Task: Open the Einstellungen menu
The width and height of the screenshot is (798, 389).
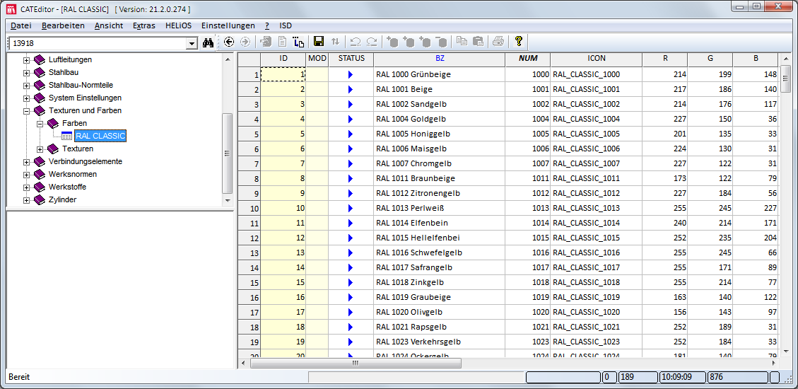Action: coord(228,25)
